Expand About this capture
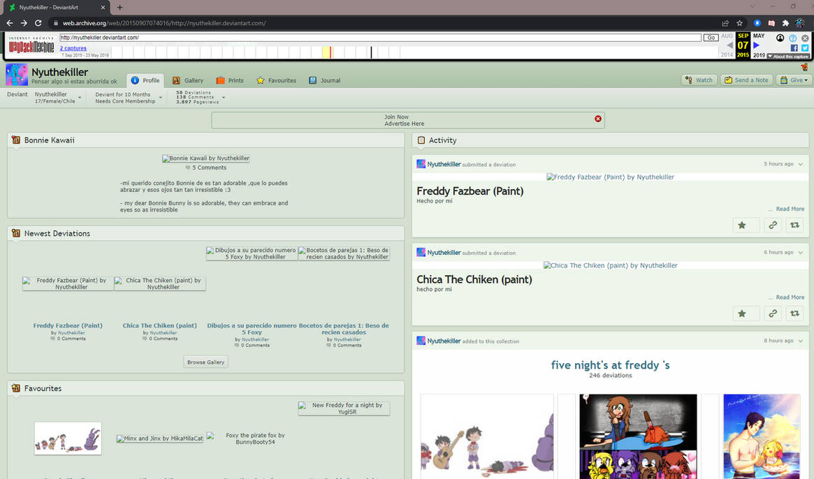The height and width of the screenshot is (479, 814). point(788,56)
